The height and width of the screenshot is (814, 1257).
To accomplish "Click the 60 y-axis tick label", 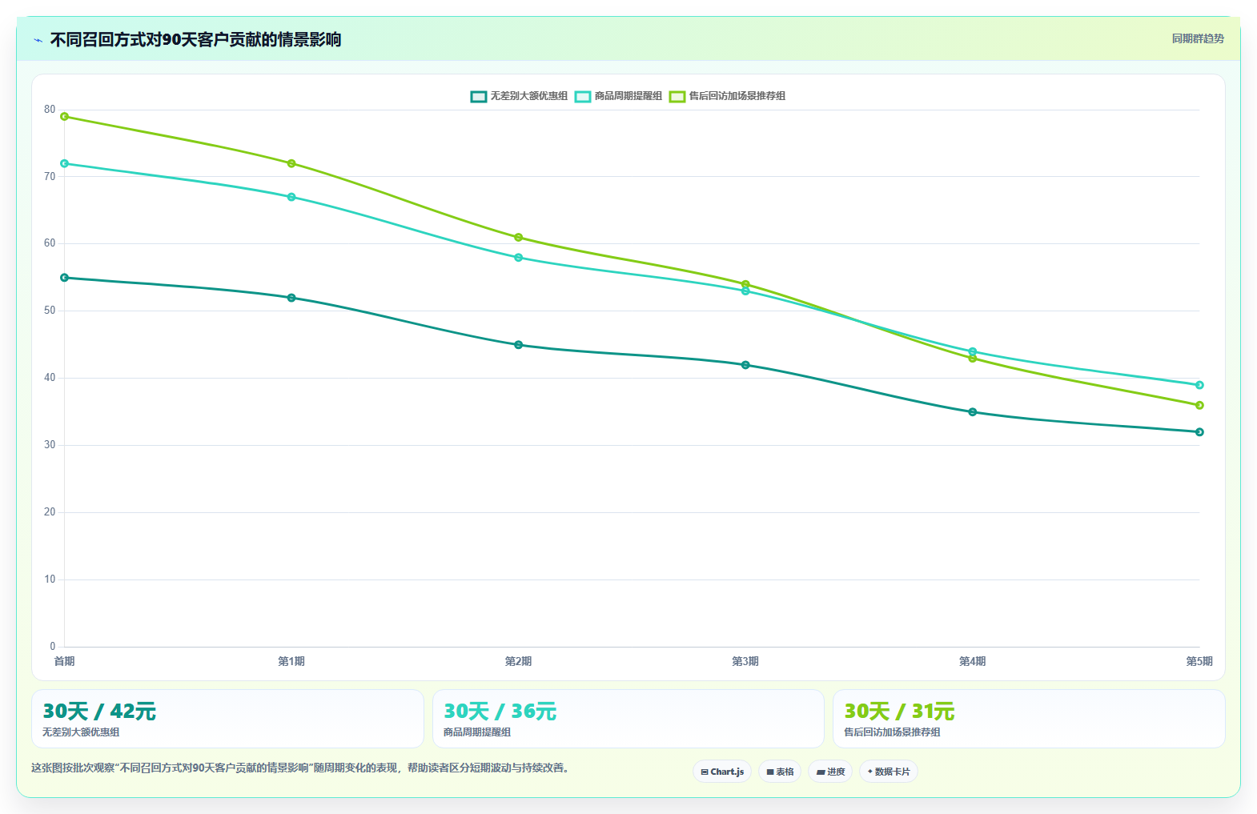I will [50, 243].
